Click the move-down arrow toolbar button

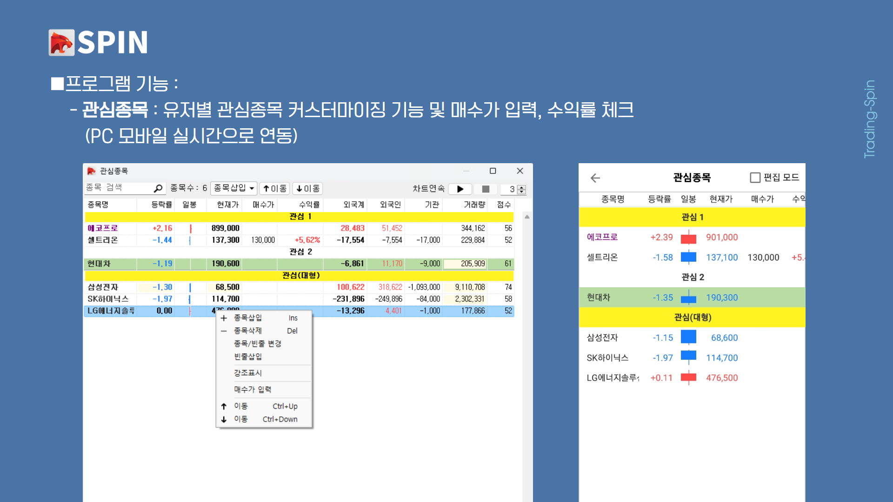click(308, 188)
